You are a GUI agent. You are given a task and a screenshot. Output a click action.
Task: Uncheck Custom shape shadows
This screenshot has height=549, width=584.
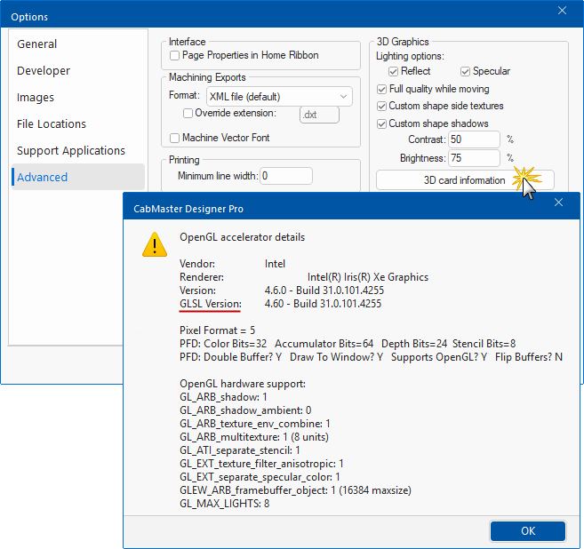click(382, 123)
